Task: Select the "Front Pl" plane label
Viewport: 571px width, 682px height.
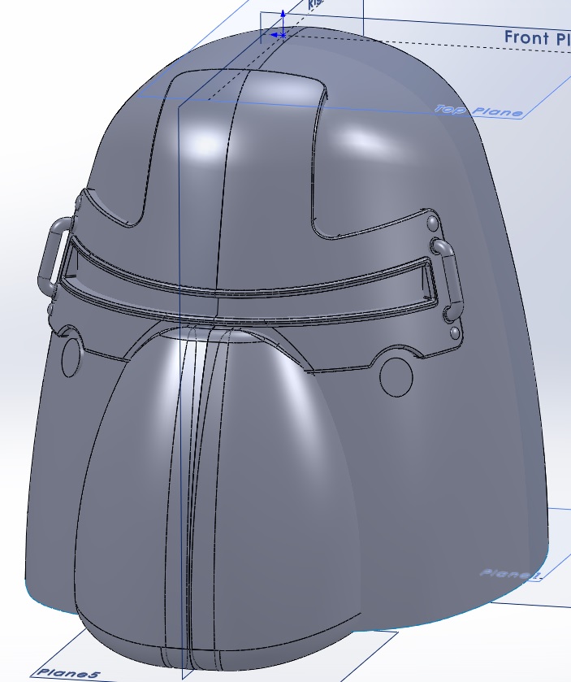Action: (537, 38)
